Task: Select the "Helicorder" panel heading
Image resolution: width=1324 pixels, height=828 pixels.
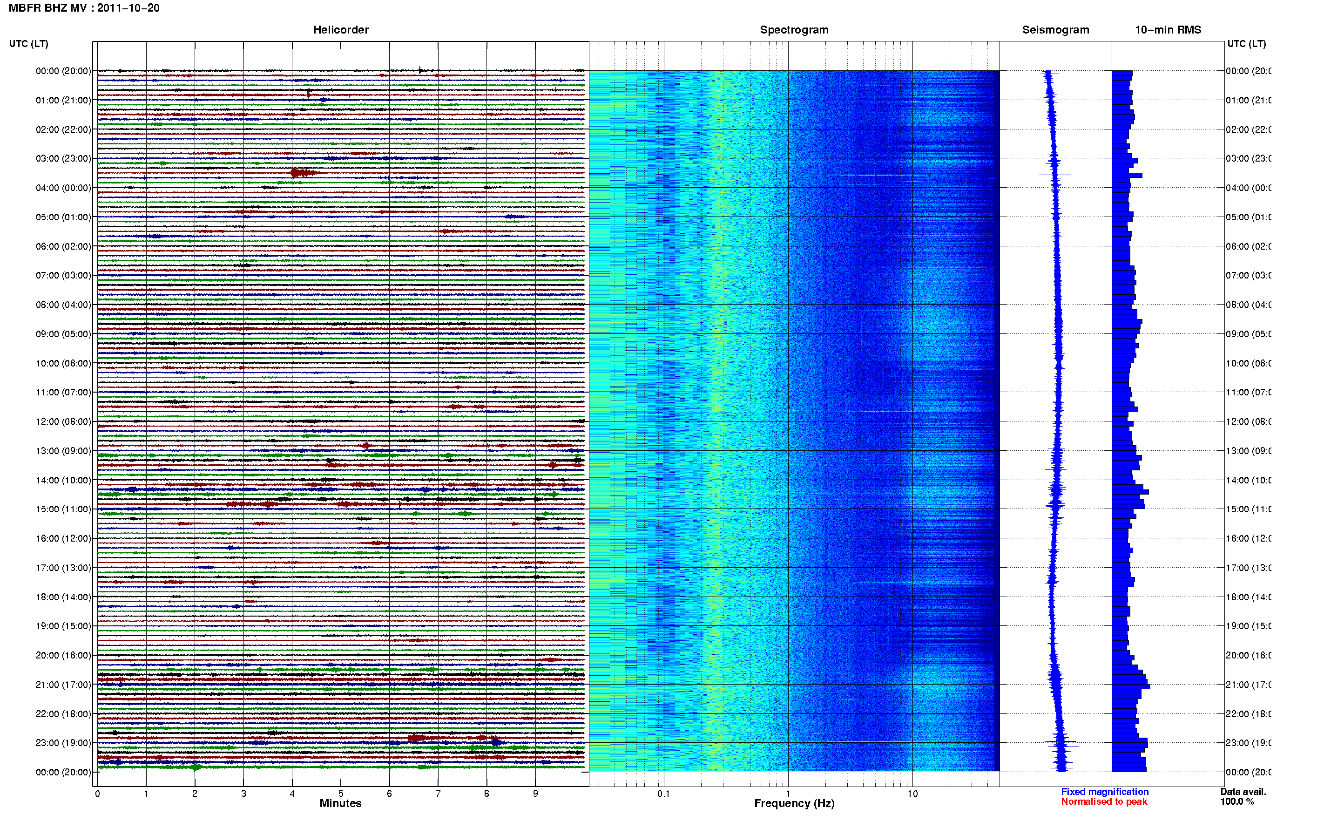Action: [x=340, y=30]
